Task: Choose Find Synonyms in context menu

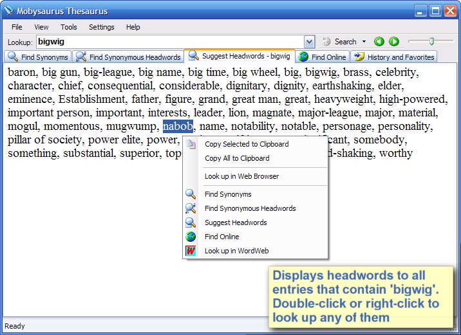Action: coord(255,194)
